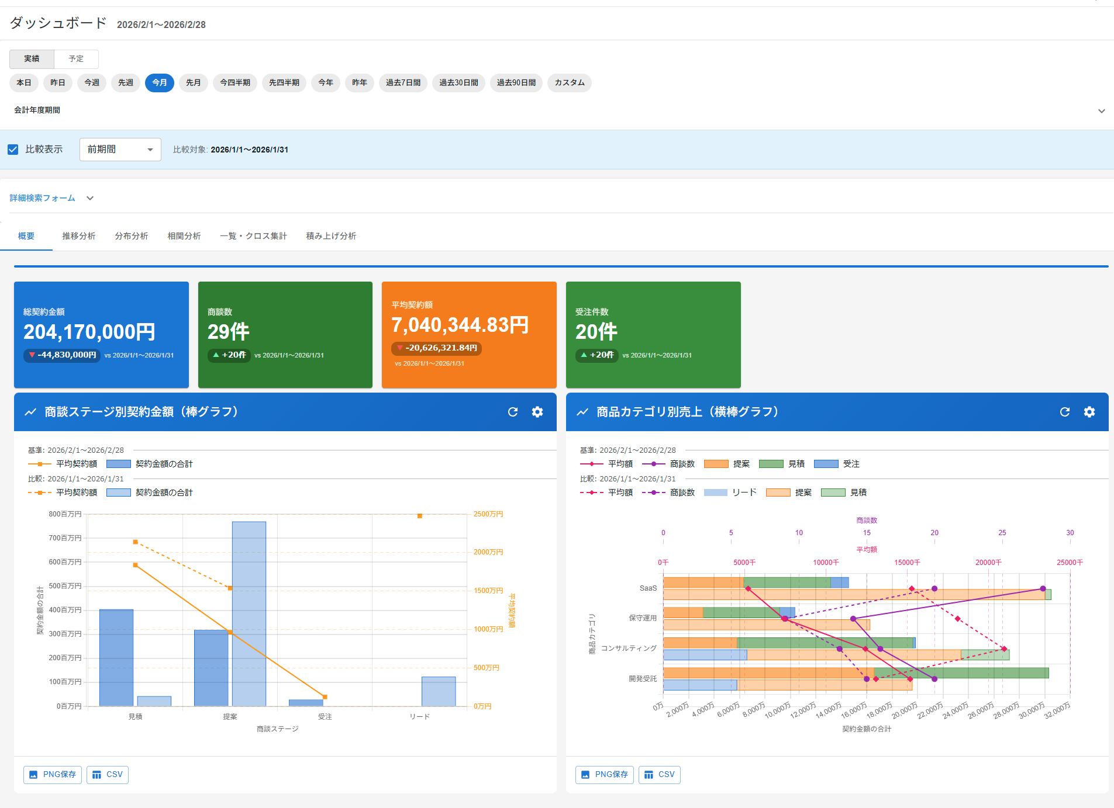Open settings gear for 商談ステージ別契約金額 chart
1114x808 pixels.
[537, 412]
